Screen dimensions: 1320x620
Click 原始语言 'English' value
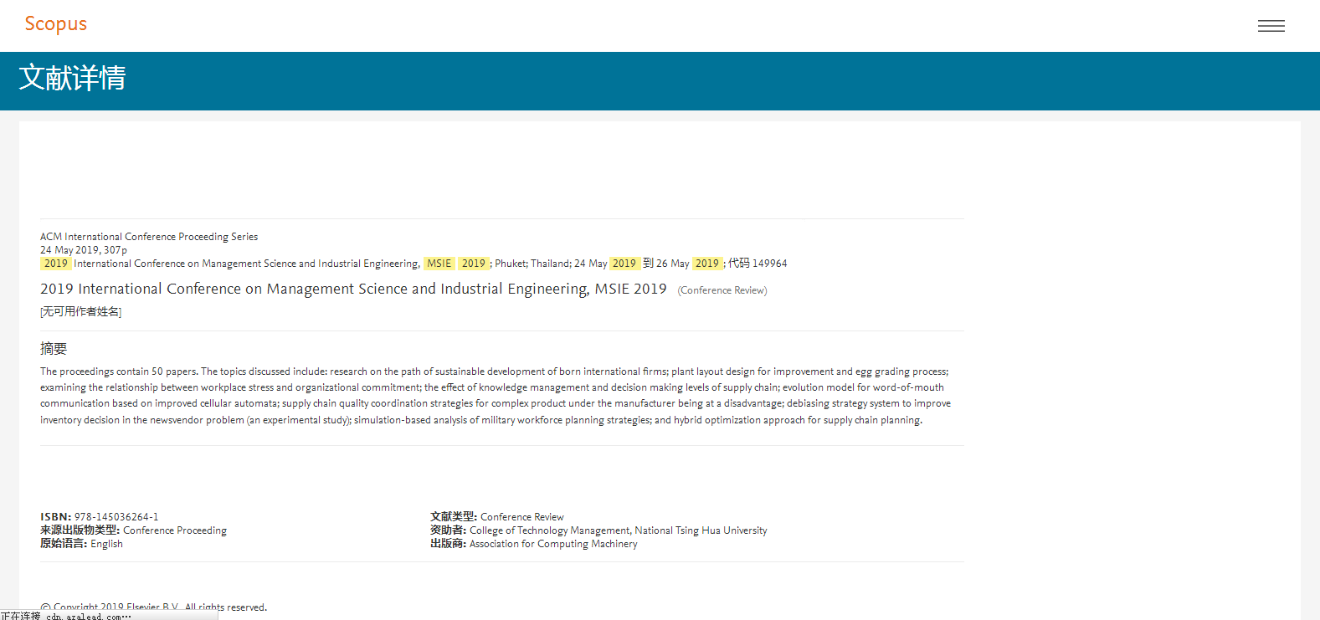(106, 544)
